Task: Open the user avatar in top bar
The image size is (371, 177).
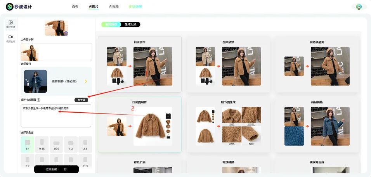Action: [359, 7]
